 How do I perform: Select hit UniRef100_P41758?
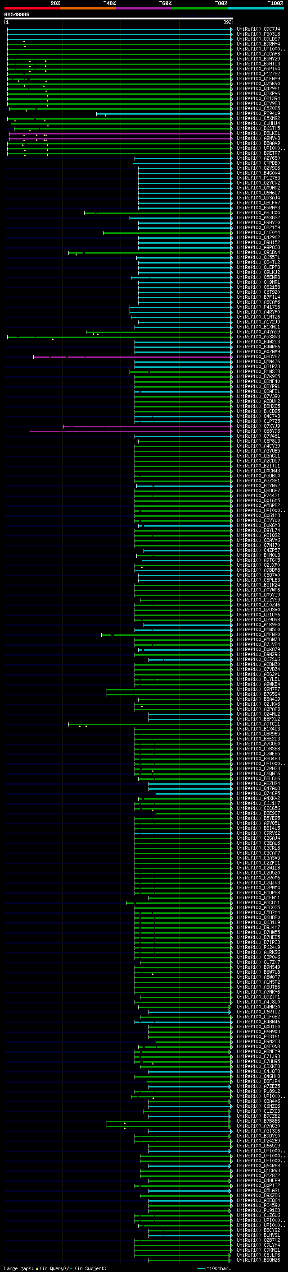coord(258,307)
